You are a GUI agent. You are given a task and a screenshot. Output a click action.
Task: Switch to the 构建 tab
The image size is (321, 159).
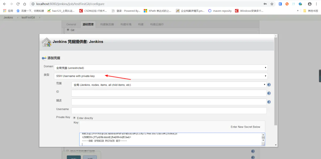141,24
